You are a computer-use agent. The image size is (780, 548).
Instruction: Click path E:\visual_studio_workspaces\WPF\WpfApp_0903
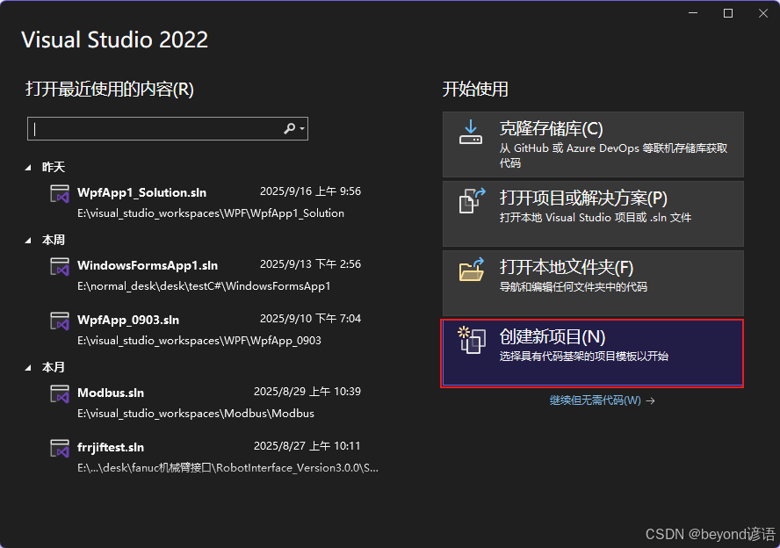(199, 341)
